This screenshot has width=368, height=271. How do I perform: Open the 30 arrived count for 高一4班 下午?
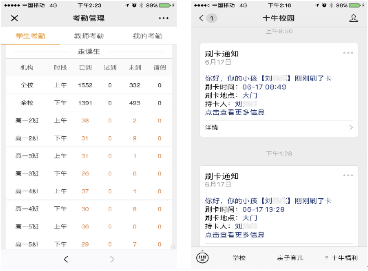point(85,209)
